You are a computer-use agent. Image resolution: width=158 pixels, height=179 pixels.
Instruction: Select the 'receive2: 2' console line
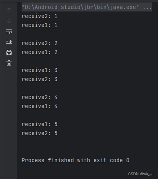point(40,43)
